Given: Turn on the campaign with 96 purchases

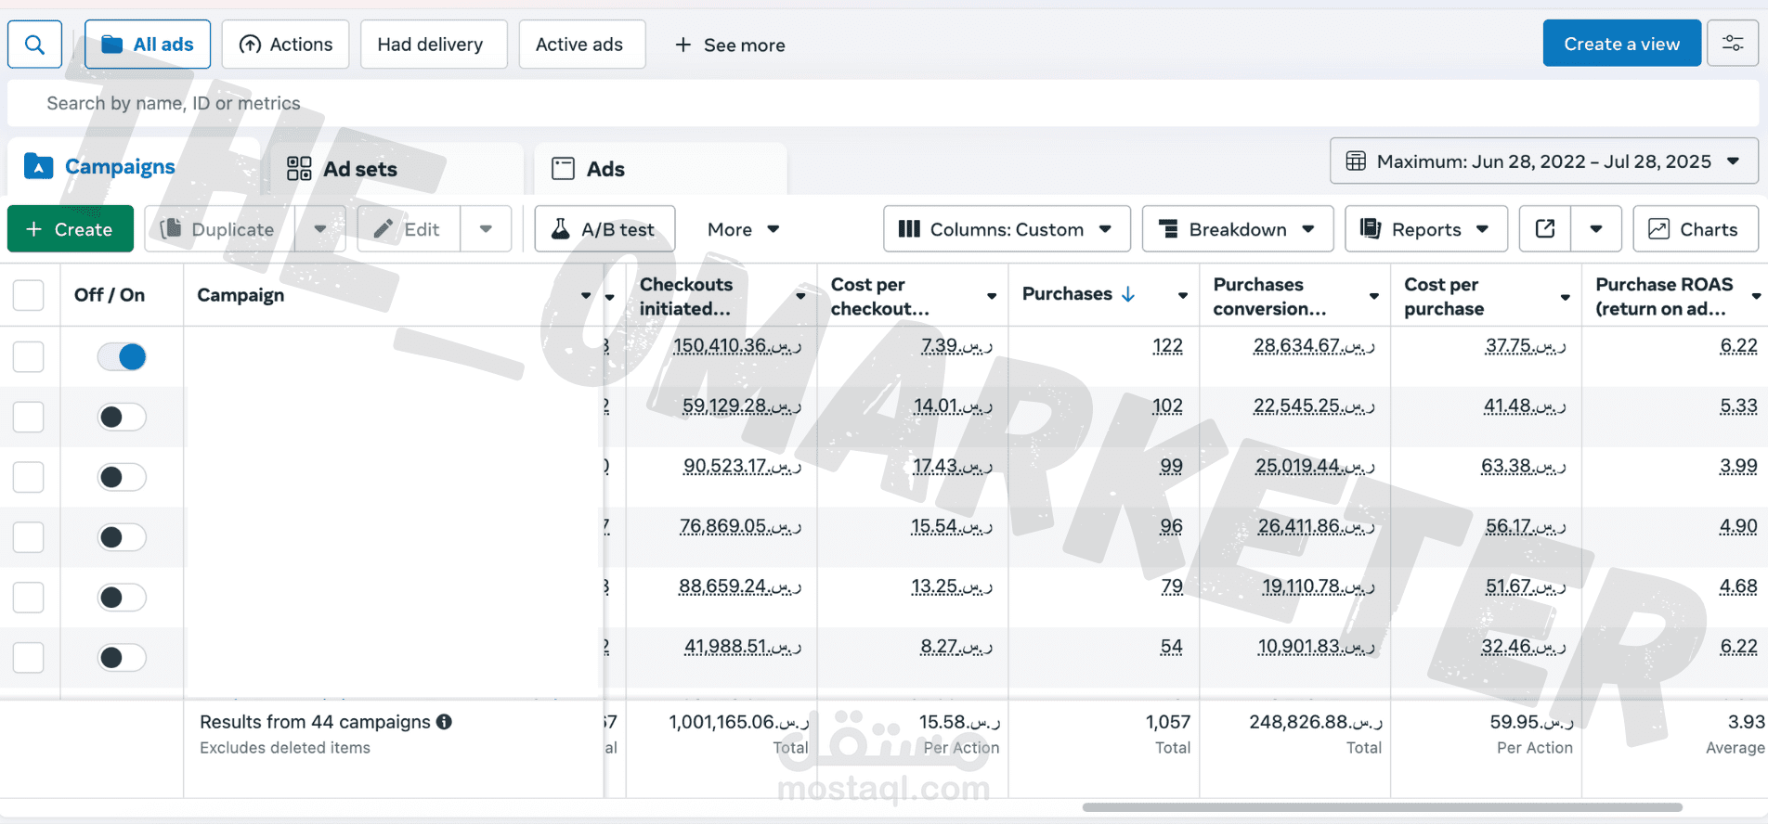Looking at the screenshot, I should click(122, 536).
